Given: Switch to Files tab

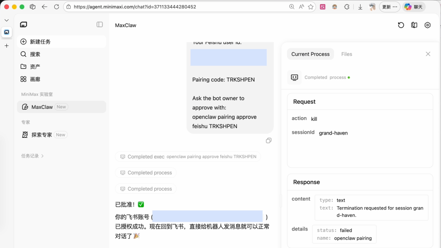Looking at the screenshot, I should (x=346, y=54).
